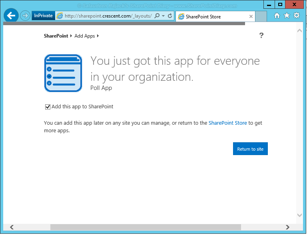Screen dimensions: 307x235
Task: Click the Poll App name text
Action: [x=101, y=88]
